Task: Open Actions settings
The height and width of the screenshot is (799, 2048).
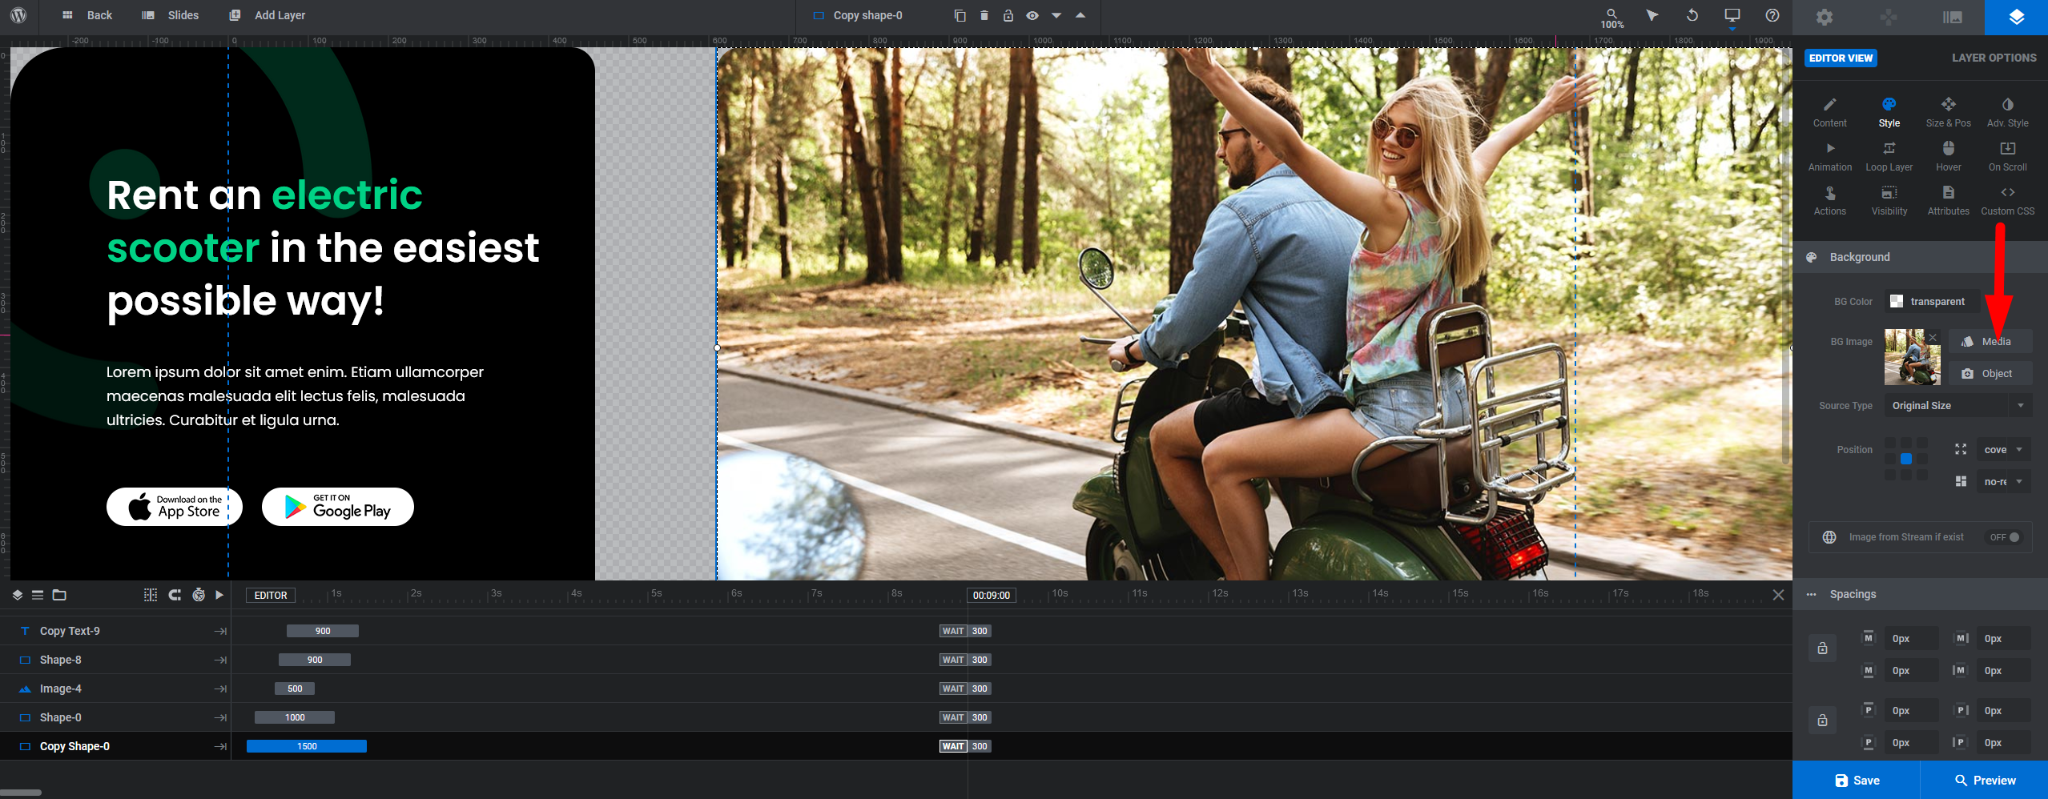Action: (1829, 201)
